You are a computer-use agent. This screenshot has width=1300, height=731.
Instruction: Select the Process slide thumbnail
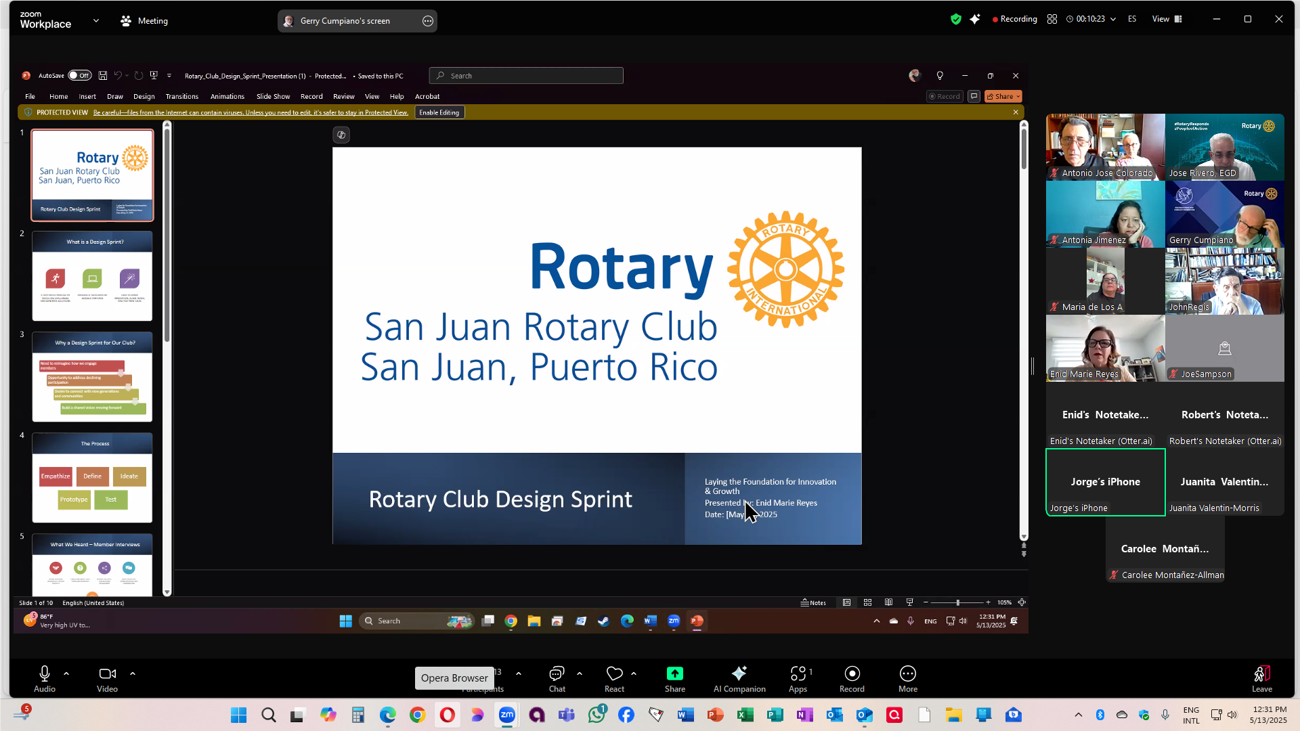click(x=92, y=478)
